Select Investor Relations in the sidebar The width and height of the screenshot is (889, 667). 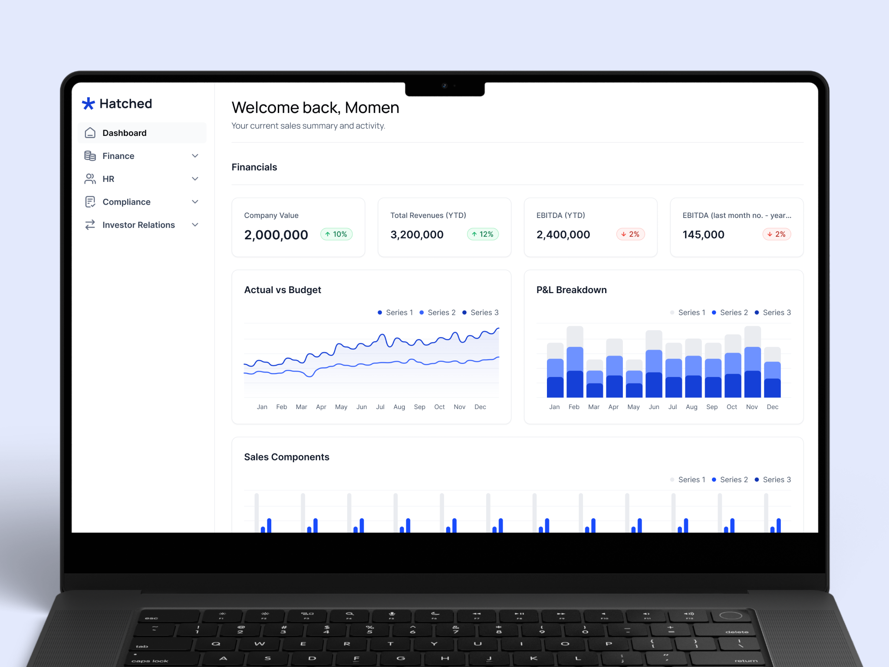(x=138, y=225)
